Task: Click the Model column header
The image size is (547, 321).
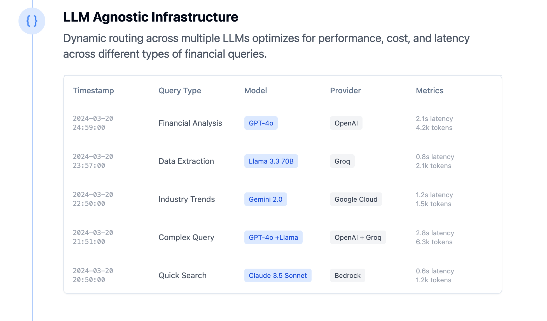Action: [256, 90]
